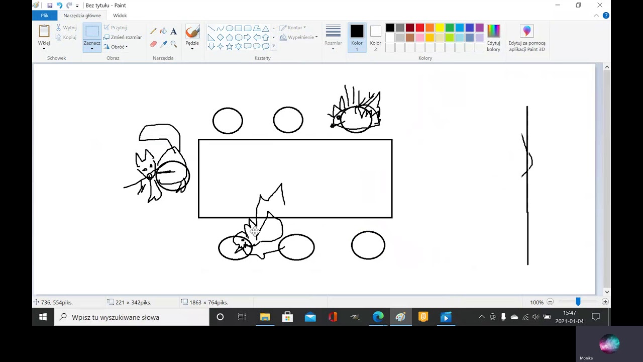Choose the Line shape
This screenshot has height=362, width=643.
(211, 28)
